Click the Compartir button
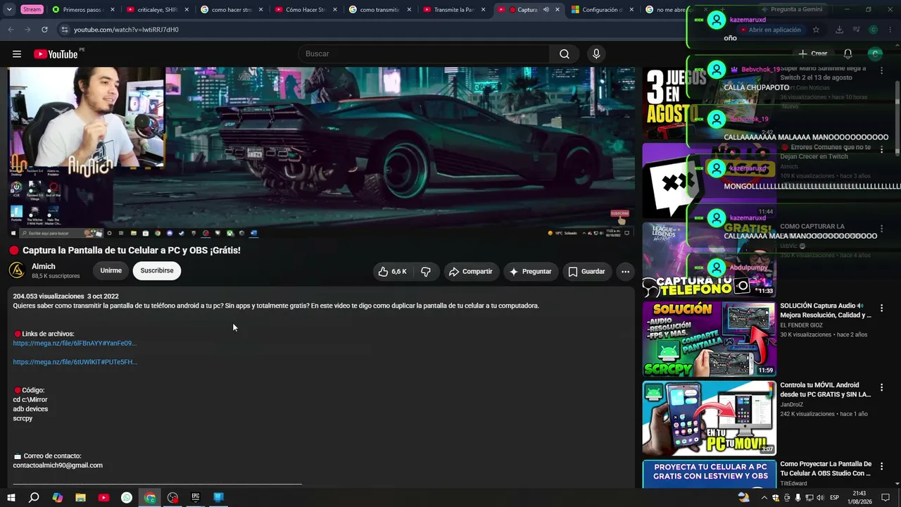This screenshot has width=901, height=507. 471,272
